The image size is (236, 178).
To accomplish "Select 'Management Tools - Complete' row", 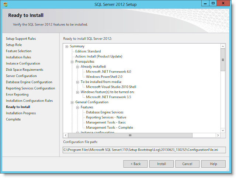I will point(110,128).
